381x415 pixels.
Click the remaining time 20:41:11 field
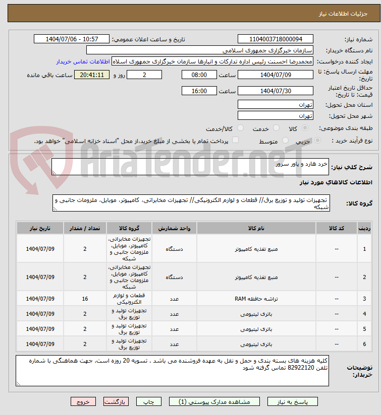(x=92, y=75)
